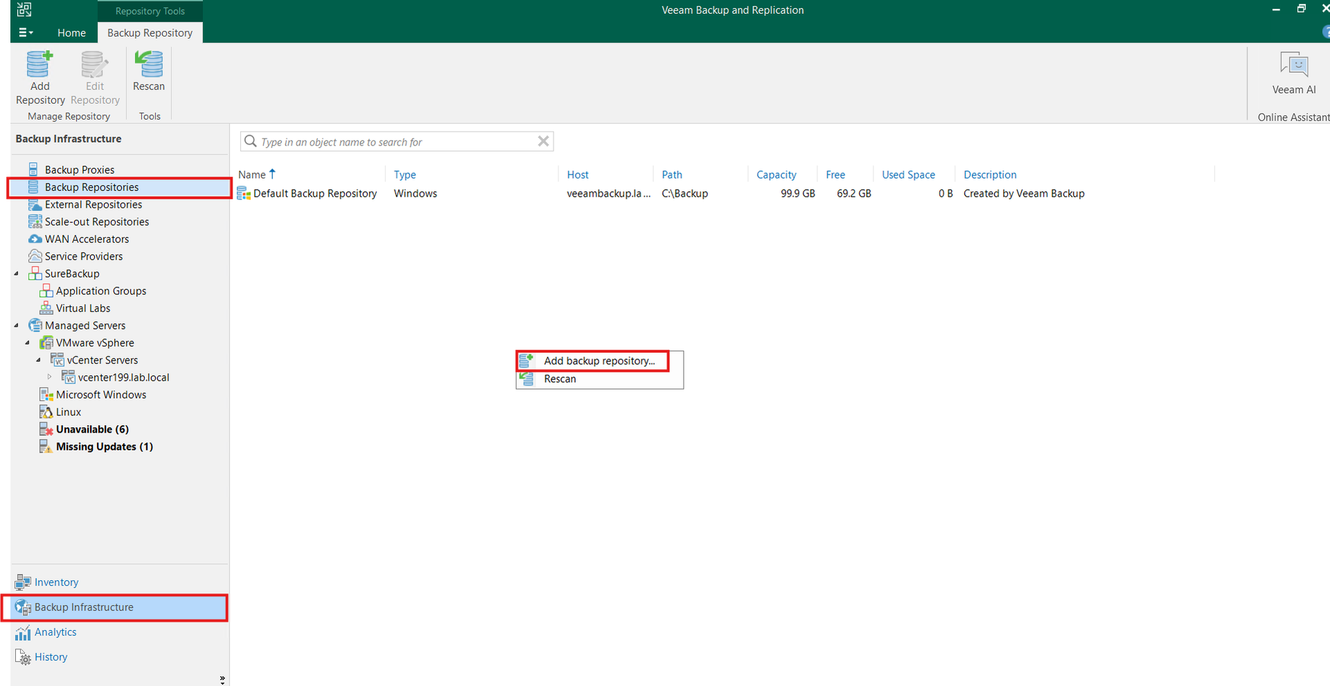
Task: Choose Rescan in the context menu
Action: pos(560,379)
